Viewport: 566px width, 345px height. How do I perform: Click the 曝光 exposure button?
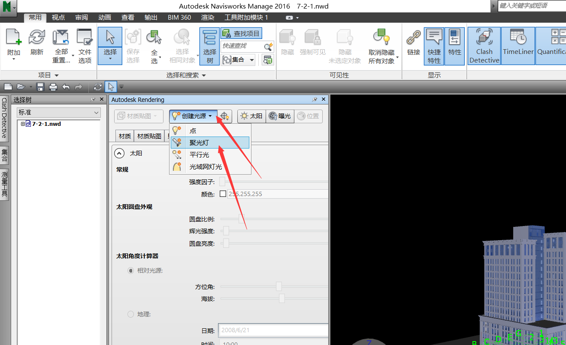point(280,116)
